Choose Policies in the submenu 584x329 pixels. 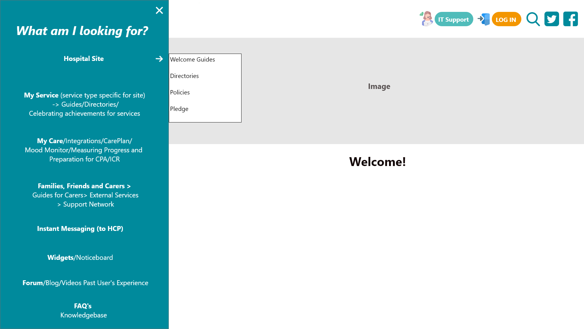click(180, 92)
